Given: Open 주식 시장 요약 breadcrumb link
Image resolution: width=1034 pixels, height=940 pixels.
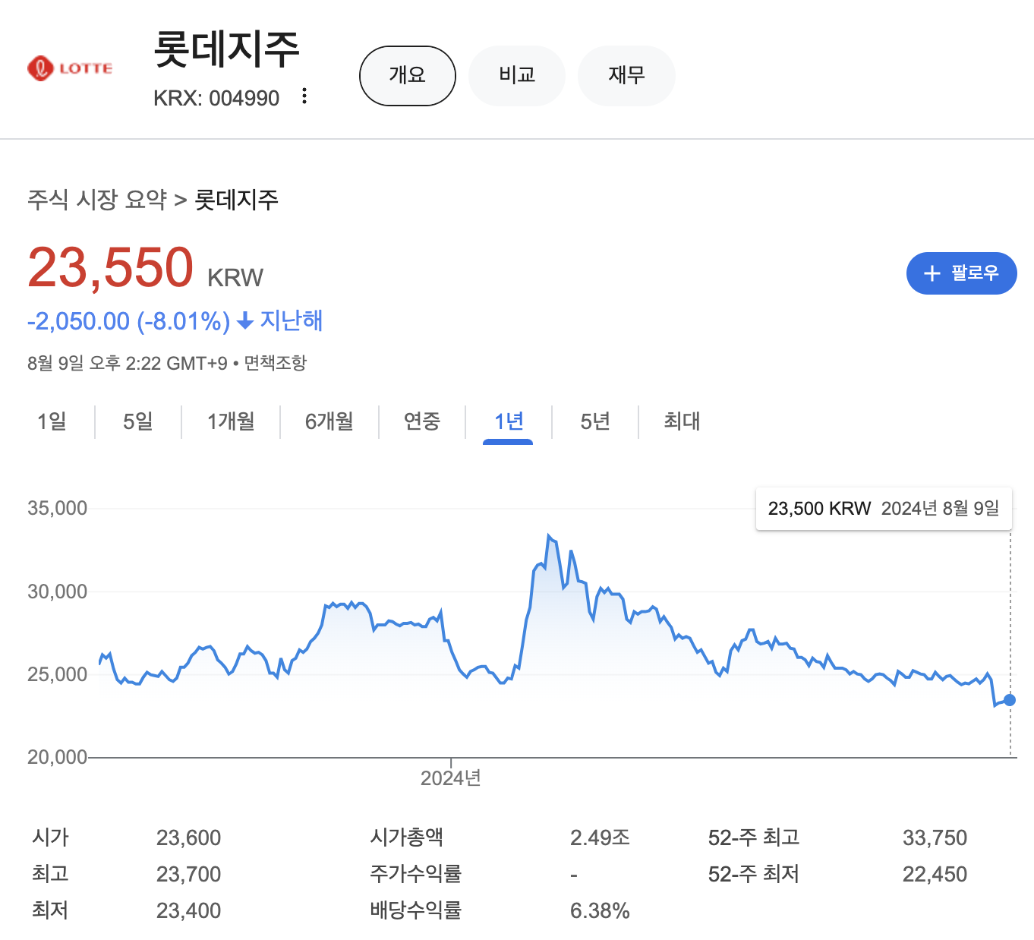Looking at the screenshot, I should 97,200.
